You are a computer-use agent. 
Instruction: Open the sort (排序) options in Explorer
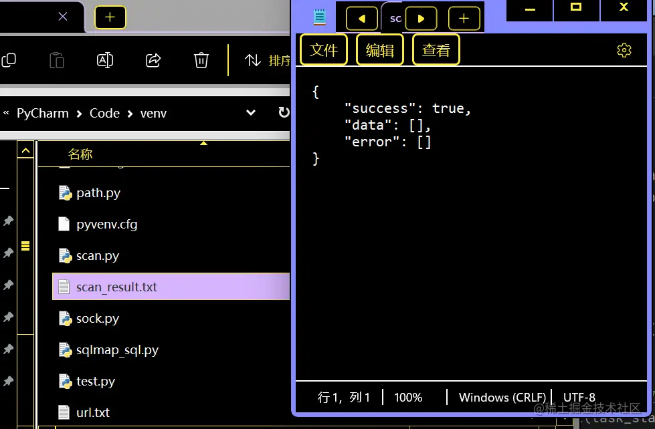point(268,61)
